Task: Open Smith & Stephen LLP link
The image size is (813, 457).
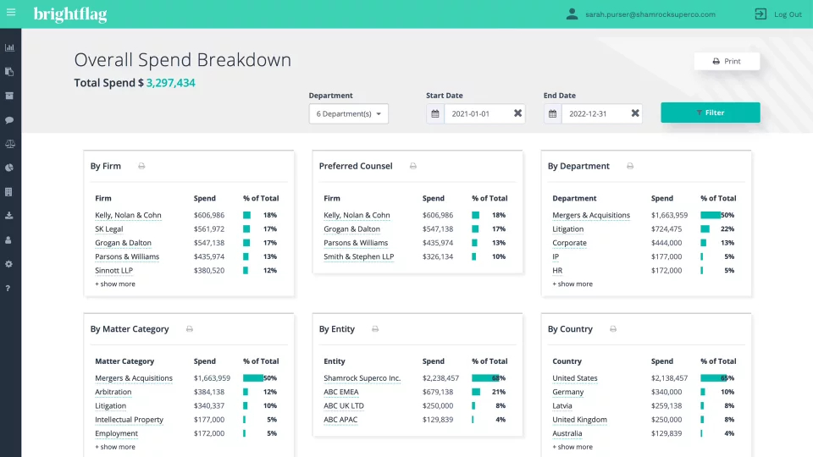Action: click(x=359, y=256)
